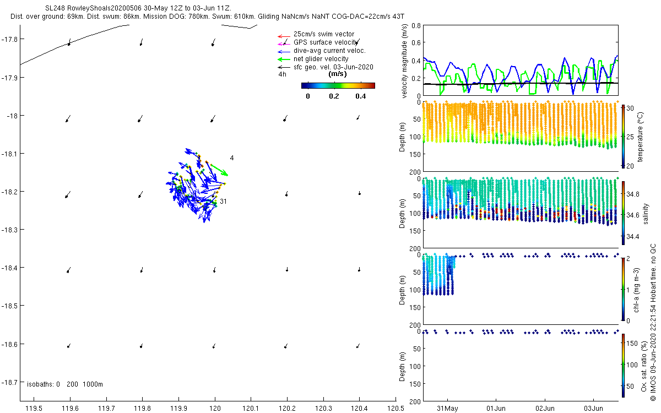Click the '150' tick on the oxygen colorbar
This screenshot has height=413, width=661.
click(x=632, y=343)
